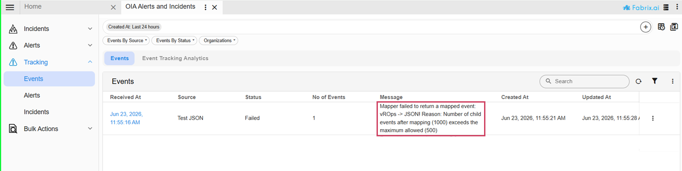Switch to the Home tab
This screenshot has height=171, width=682.
click(x=33, y=7)
